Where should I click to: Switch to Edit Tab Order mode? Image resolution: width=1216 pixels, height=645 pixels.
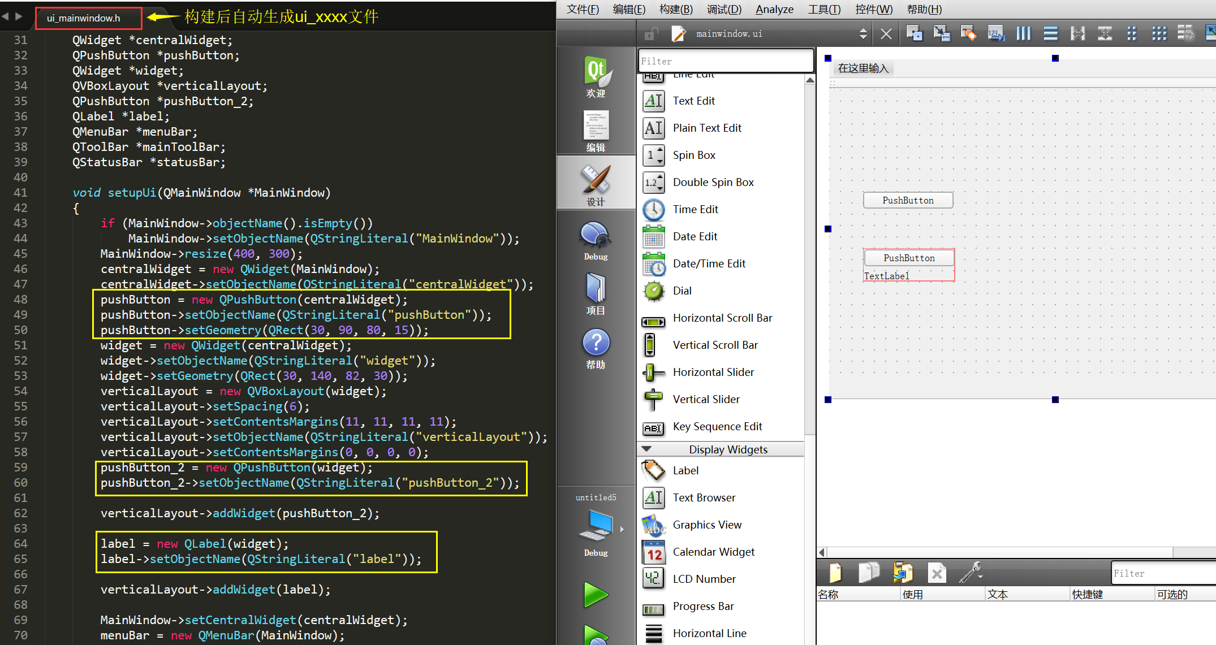996,34
